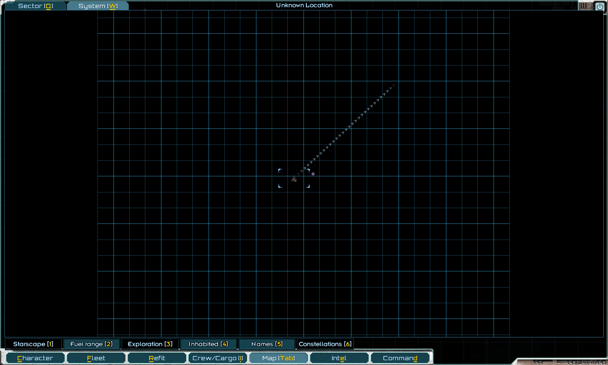Screen dimensions: 608x365
Task: Toggle the Names display option
Action: point(266,344)
